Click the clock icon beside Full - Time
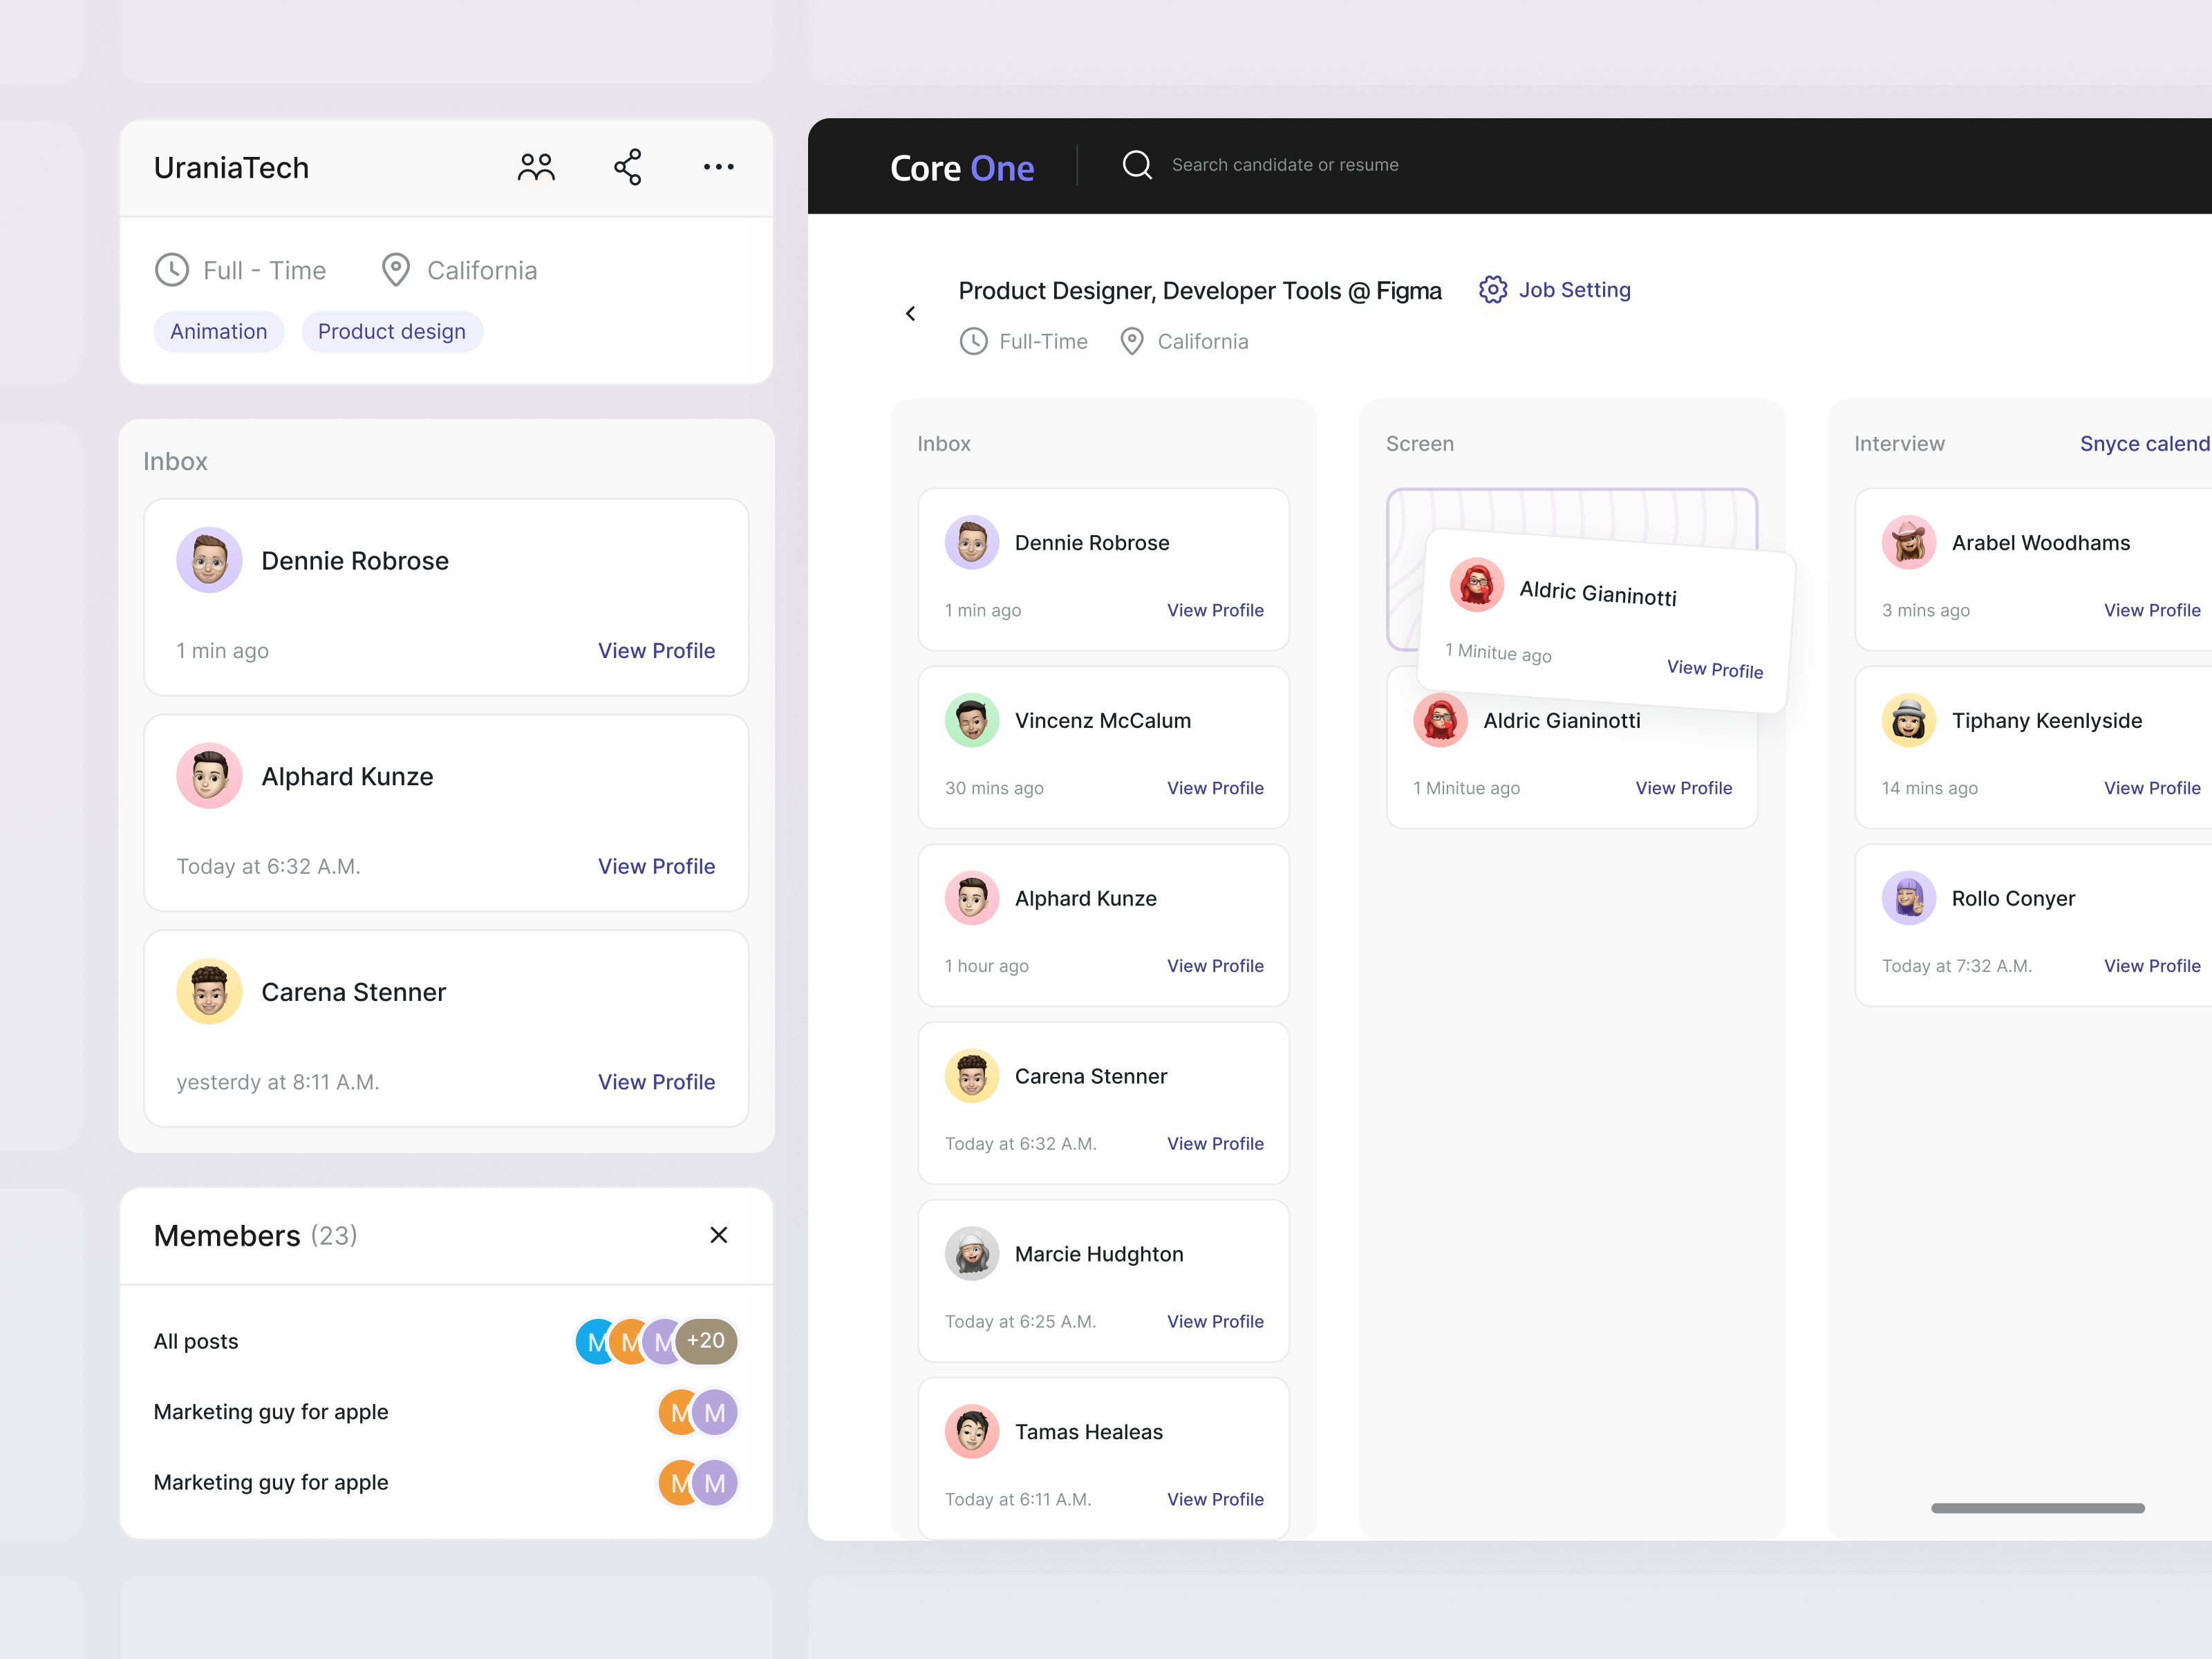This screenshot has height=1659, width=2212. click(172, 269)
